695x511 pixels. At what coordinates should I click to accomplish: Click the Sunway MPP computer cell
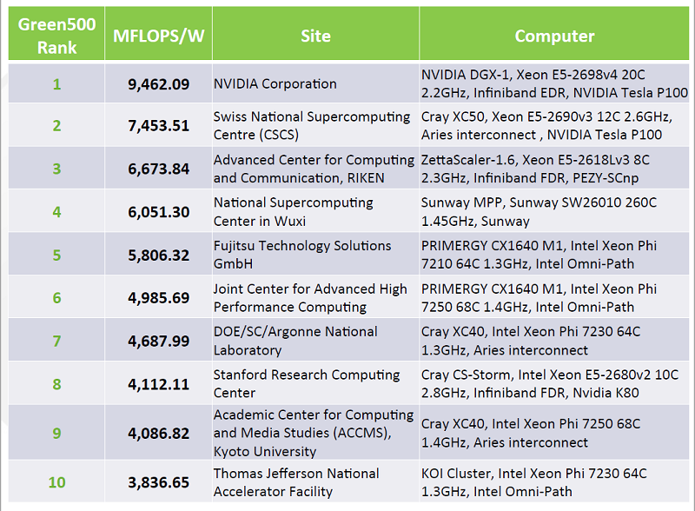click(x=554, y=211)
